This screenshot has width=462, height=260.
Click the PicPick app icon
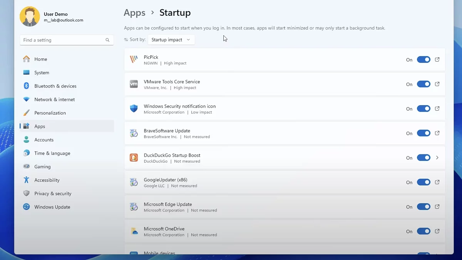click(134, 60)
